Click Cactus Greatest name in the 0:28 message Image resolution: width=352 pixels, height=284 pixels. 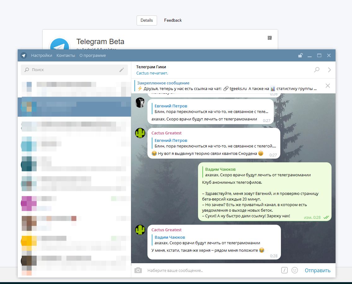click(166, 230)
